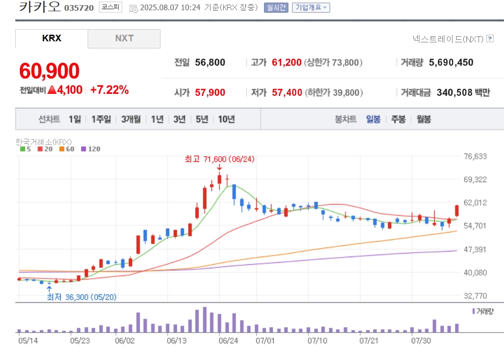
Task: Click the current price 60,900
Action: pos(49,71)
